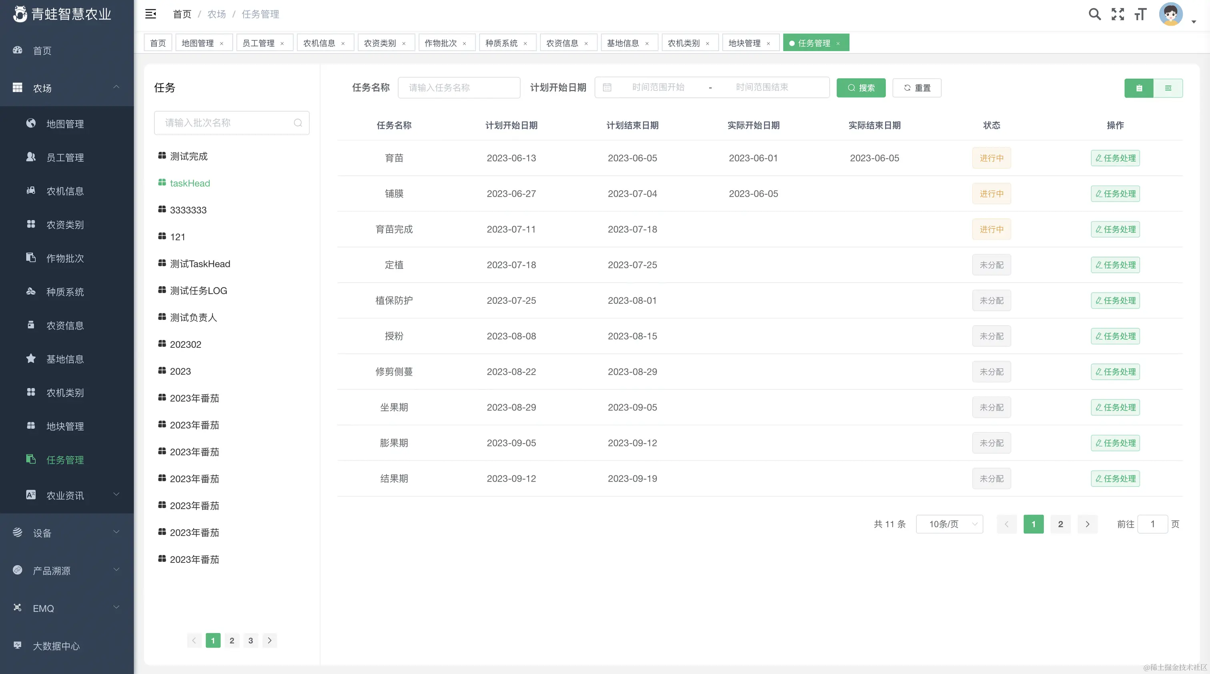Select 地图管理 in the sidebar
The image size is (1210, 674).
[x=65, y=124]
